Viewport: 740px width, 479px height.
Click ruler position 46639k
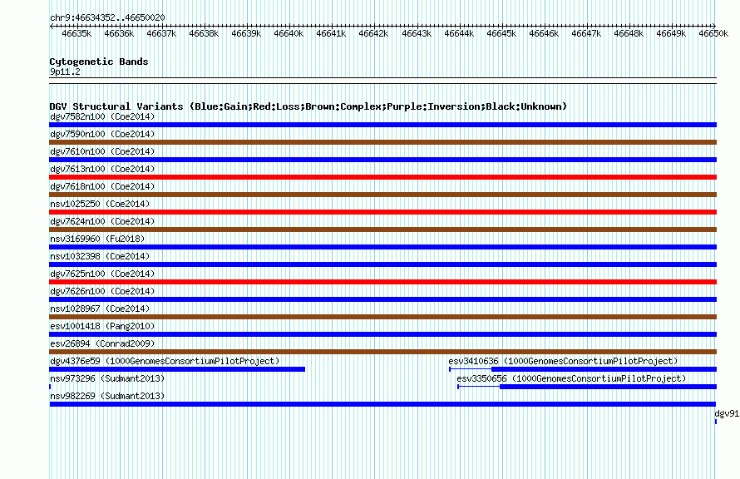[x=246, y=33]
